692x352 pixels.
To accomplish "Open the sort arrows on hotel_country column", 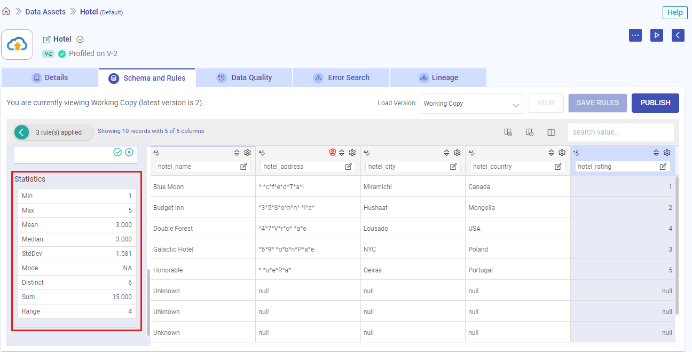I will [x=551, y=152].
